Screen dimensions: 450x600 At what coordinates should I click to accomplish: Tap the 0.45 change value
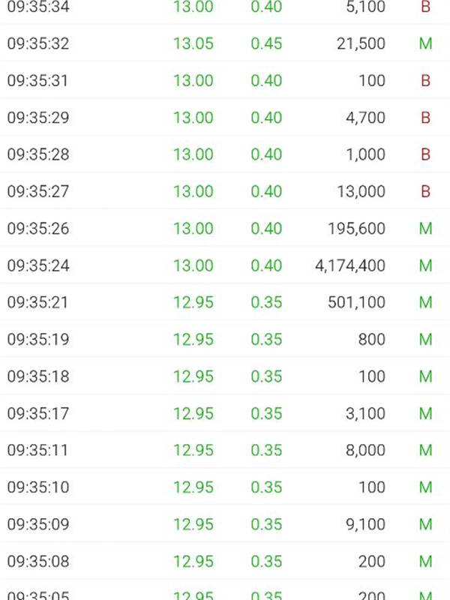pos(266,43)
